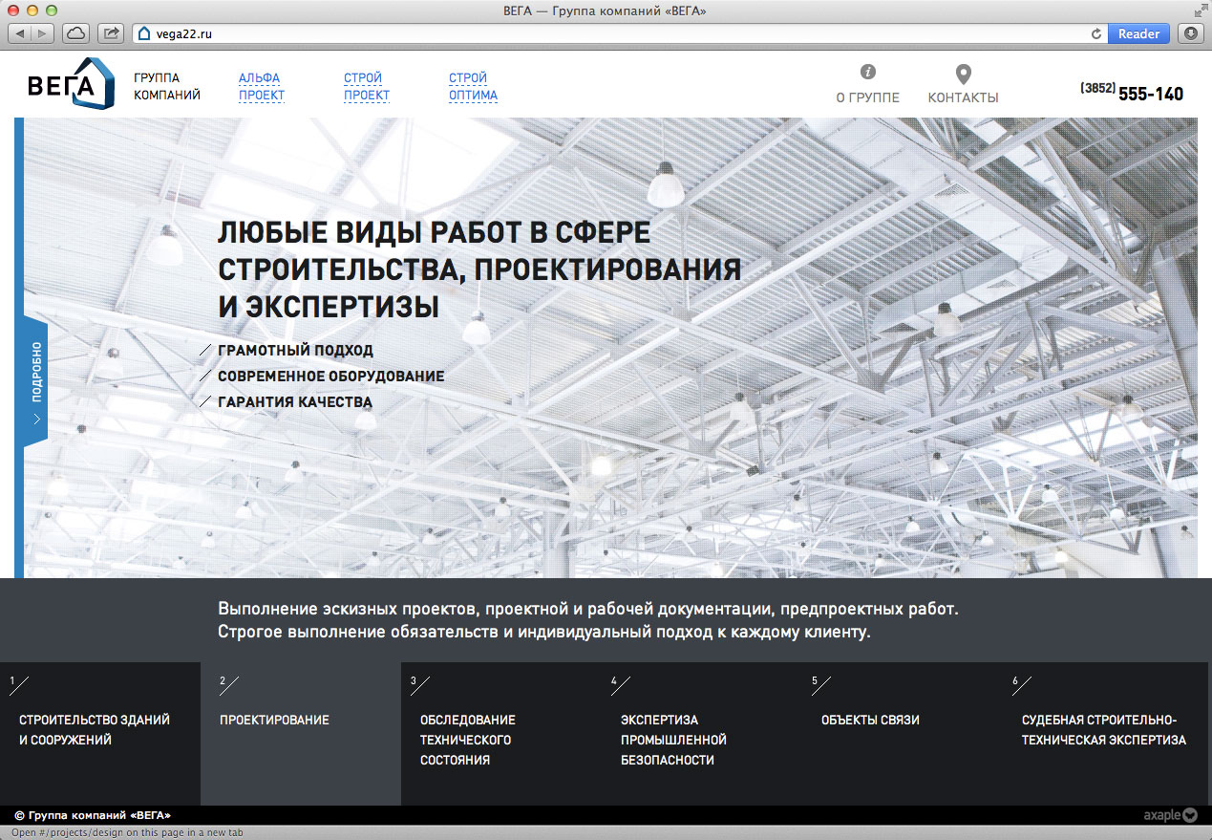Viewport: 1212px width, 840px height.
Task: Reload the page with the refresh icon
Action: click(1096, 33)
